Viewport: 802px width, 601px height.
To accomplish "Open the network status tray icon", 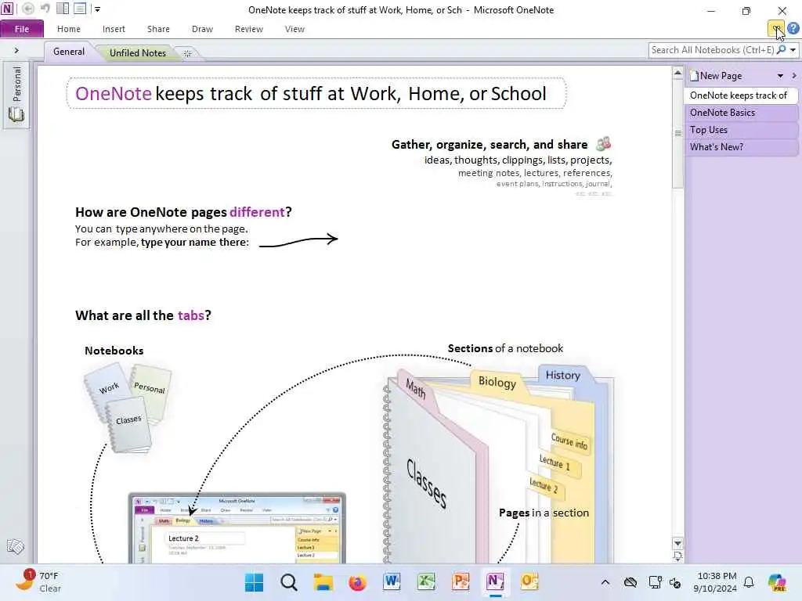I will [x=655, y=582].
